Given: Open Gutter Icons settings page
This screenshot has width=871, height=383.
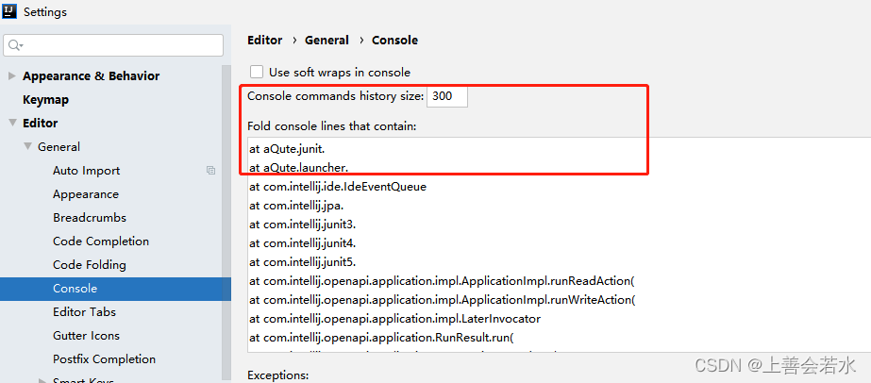Looking at the screenshot, I should (86, 336).
